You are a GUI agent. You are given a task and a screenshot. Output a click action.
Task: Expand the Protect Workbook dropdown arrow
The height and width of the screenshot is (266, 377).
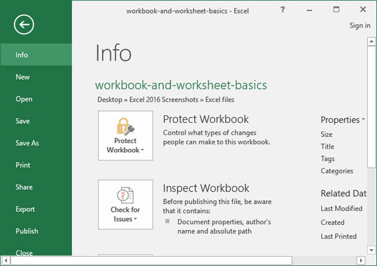click(x=143, y=150)
